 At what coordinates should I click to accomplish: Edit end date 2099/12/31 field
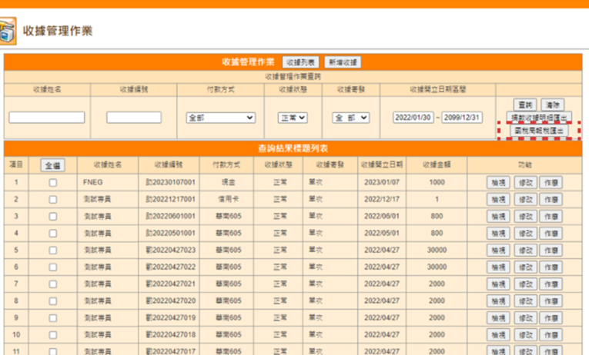pyautogui.click(x=462, y=118)
